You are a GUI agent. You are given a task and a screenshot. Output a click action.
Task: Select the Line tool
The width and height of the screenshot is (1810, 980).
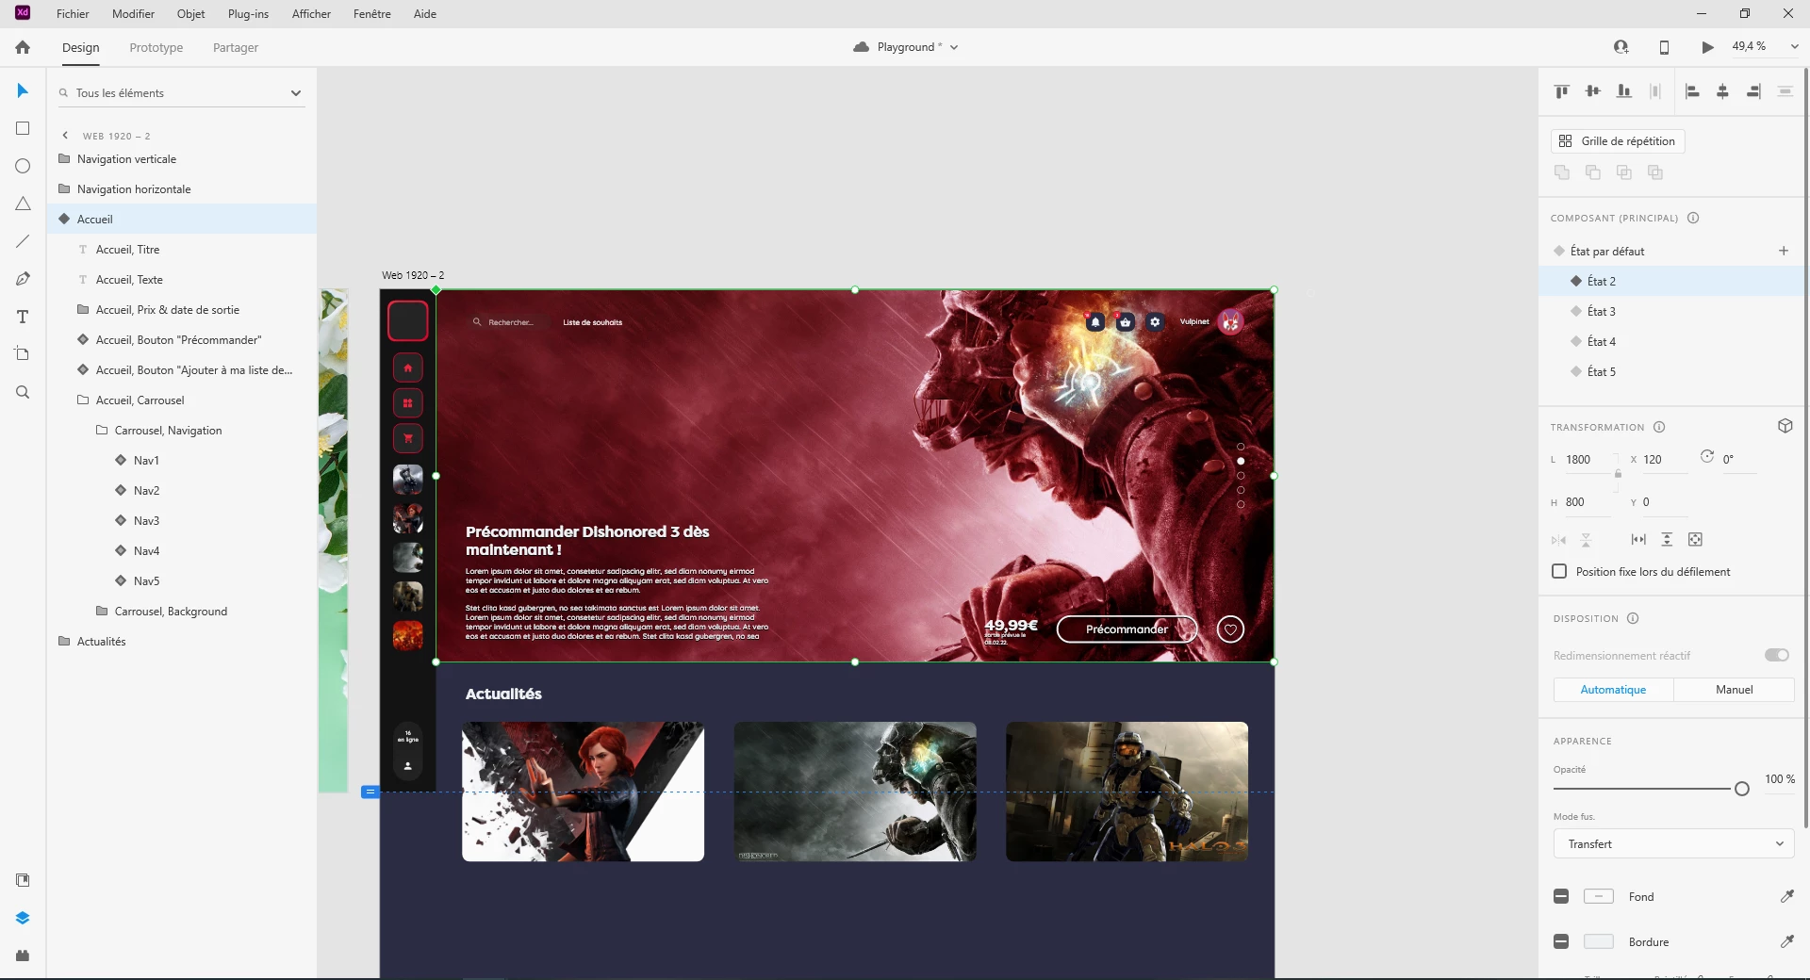(x=23, y=241)
